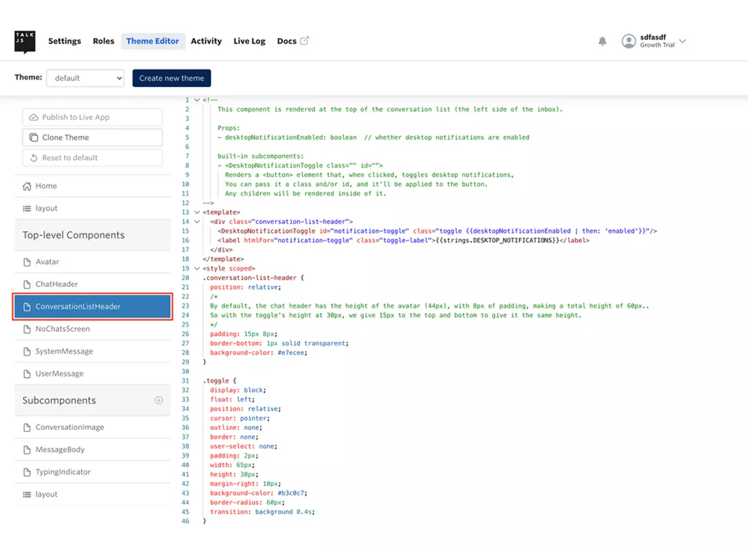Screen dimensions: 748x551
Task: Click the Publish to Live App button
Action: coord(92,117)
